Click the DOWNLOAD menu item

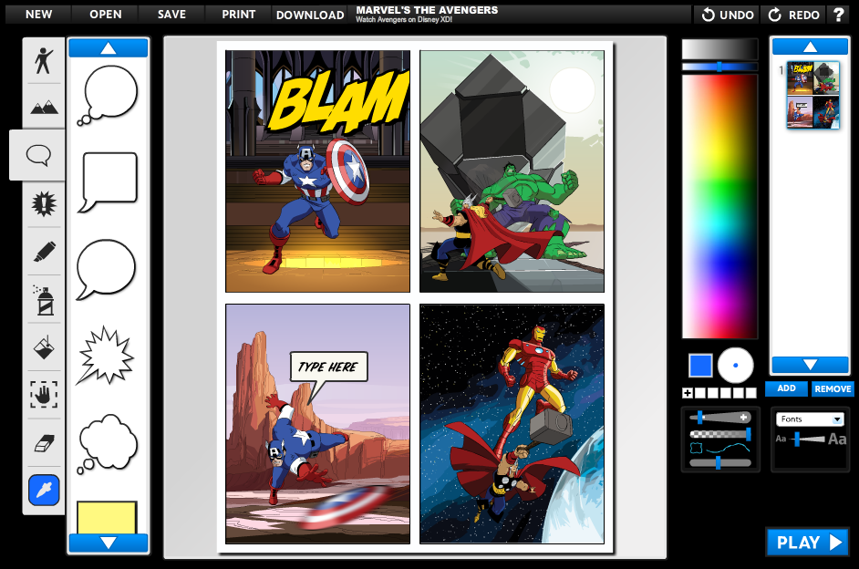tap(310, 15)
